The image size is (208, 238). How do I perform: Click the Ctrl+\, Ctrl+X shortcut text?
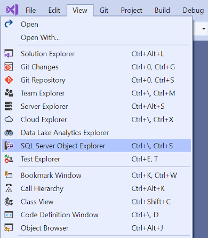coord(153,120)
